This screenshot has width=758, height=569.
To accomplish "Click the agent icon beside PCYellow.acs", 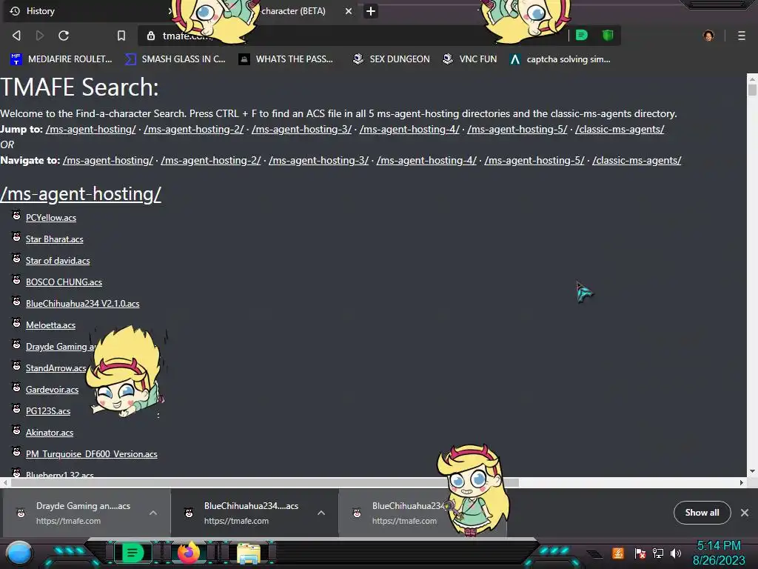I will click(16, 215).
